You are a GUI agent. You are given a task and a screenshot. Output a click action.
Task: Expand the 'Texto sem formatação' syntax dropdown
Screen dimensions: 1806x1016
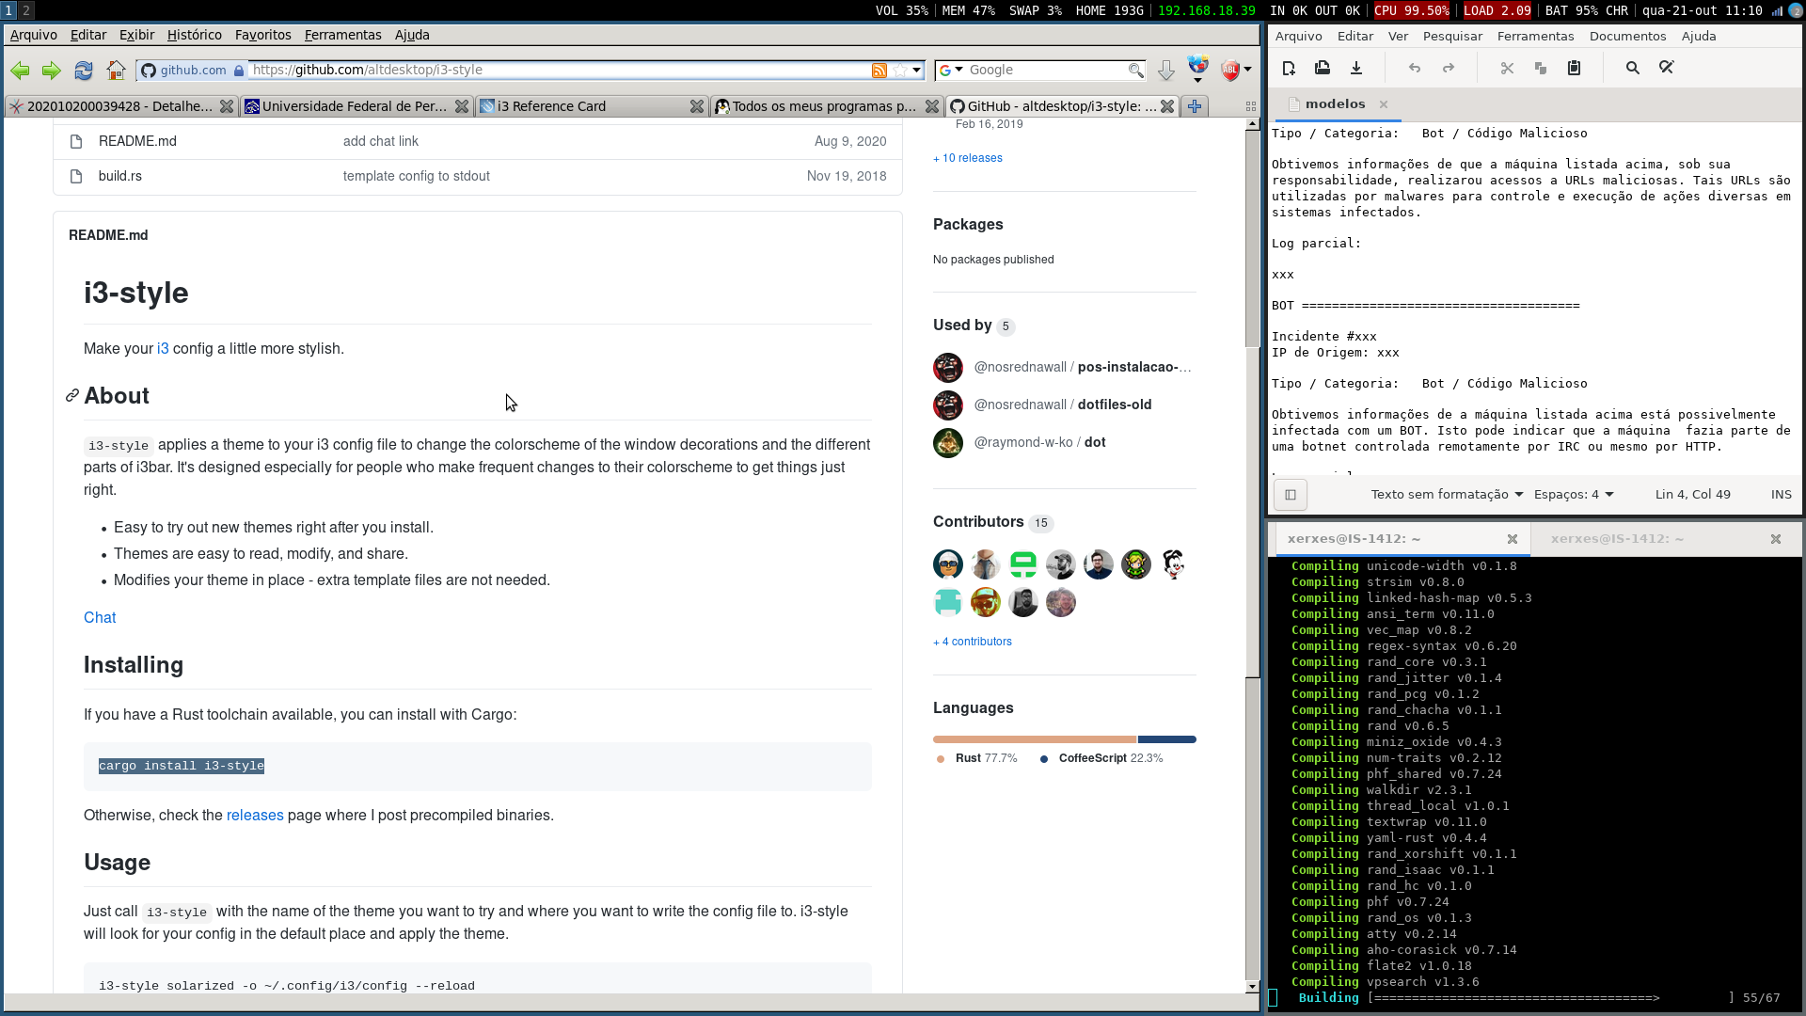(1447, 495)
